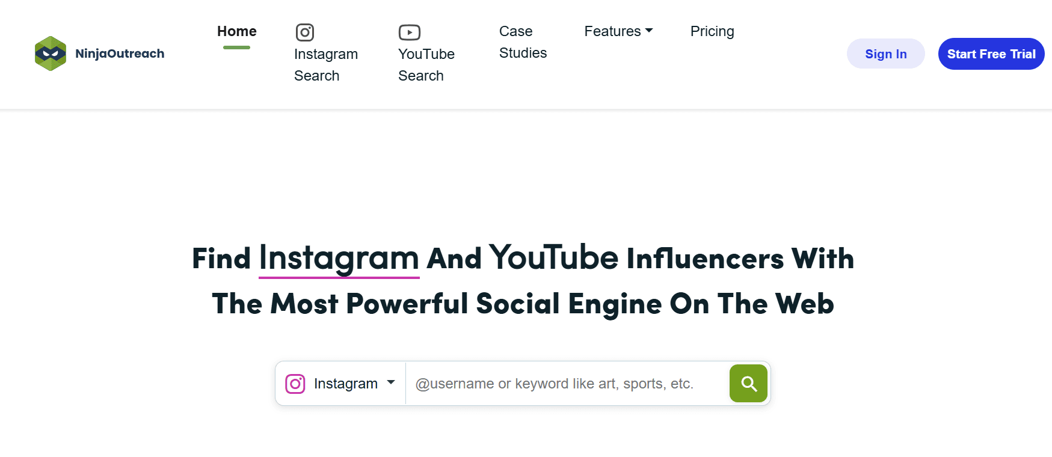Click the Sign In button
The height and width of the screenshot is (457, 1052).
point(885,54)
